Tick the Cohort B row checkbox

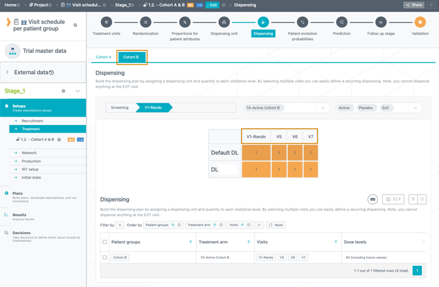click(x=105, y=258)
